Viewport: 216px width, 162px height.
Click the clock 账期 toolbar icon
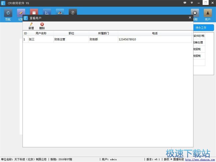click(x=195, y=13)
